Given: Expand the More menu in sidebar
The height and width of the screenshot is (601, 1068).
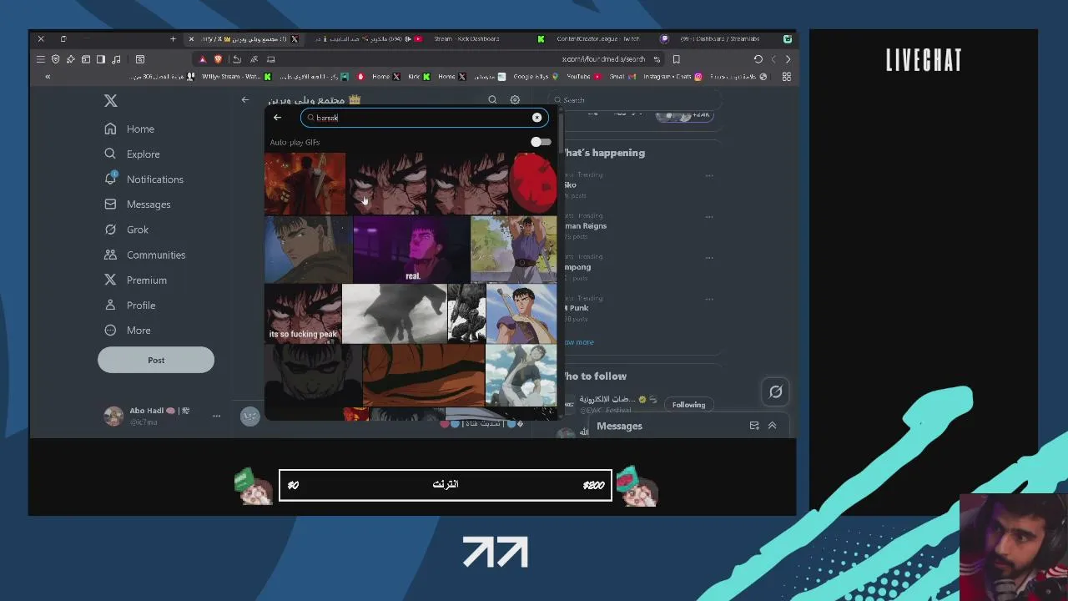Looking at the screenshot, I should [128, 331].
